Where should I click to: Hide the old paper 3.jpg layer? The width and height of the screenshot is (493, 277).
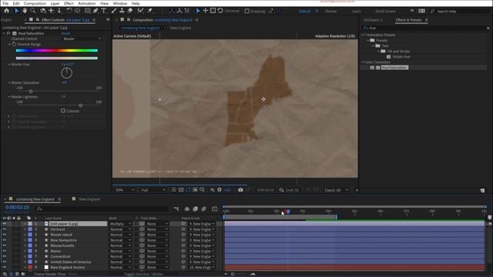[5, 224]
